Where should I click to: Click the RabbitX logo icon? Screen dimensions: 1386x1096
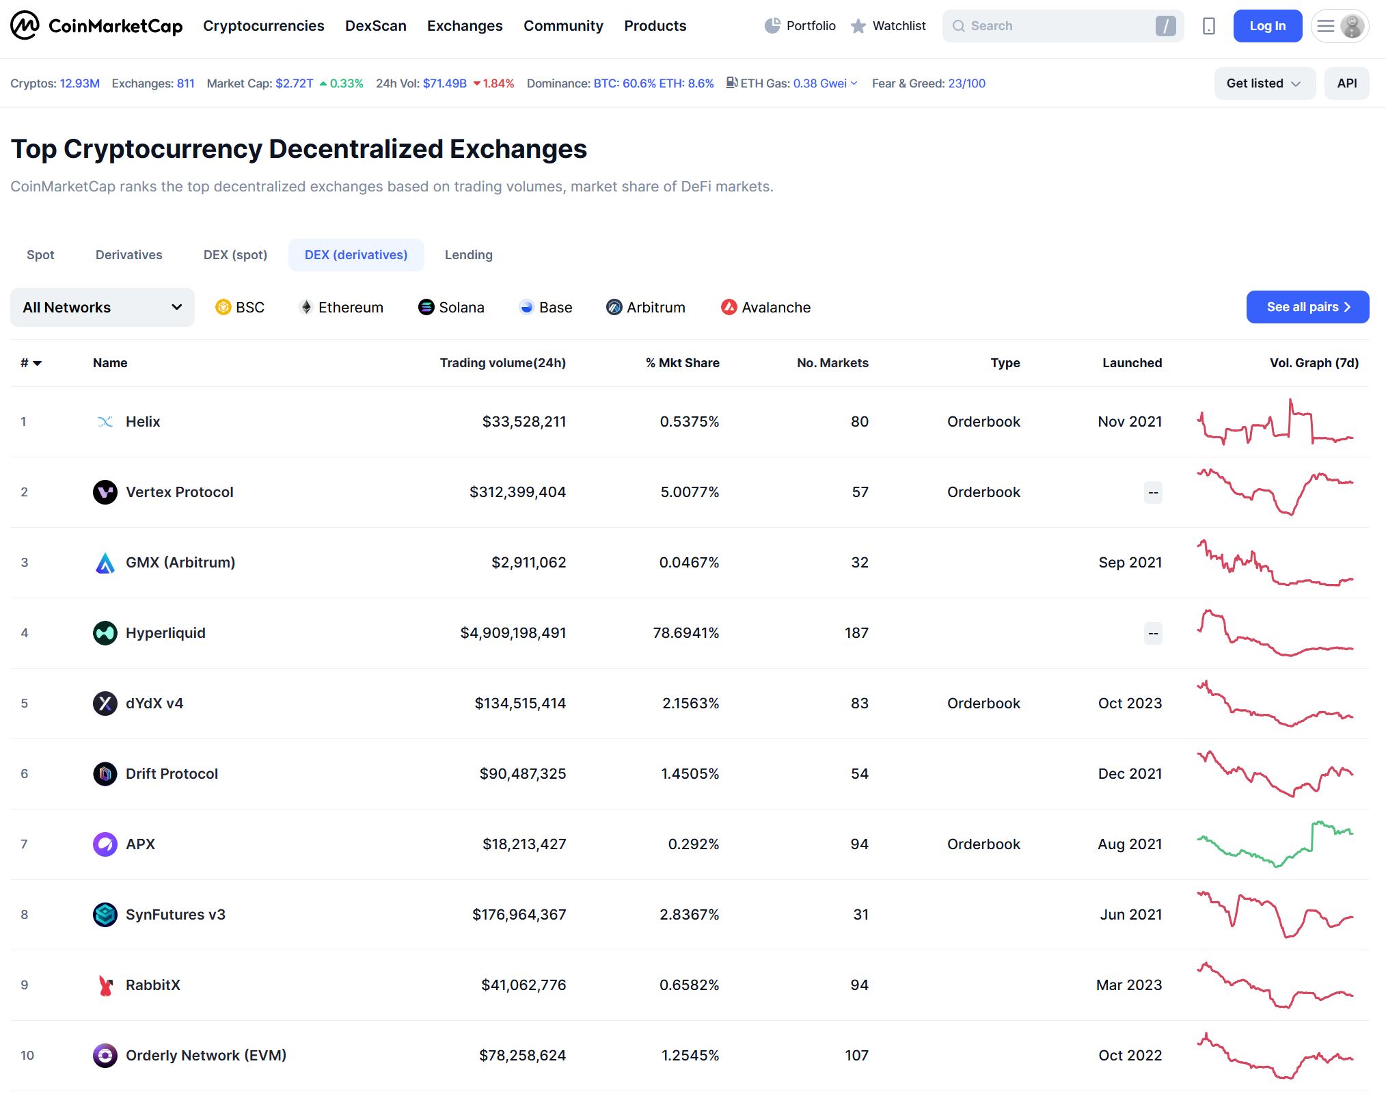(x=105, y=985)
